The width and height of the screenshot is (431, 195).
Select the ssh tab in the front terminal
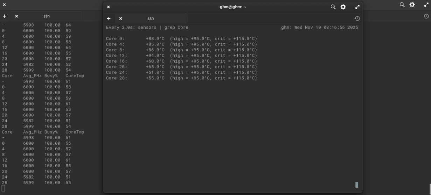151,19
